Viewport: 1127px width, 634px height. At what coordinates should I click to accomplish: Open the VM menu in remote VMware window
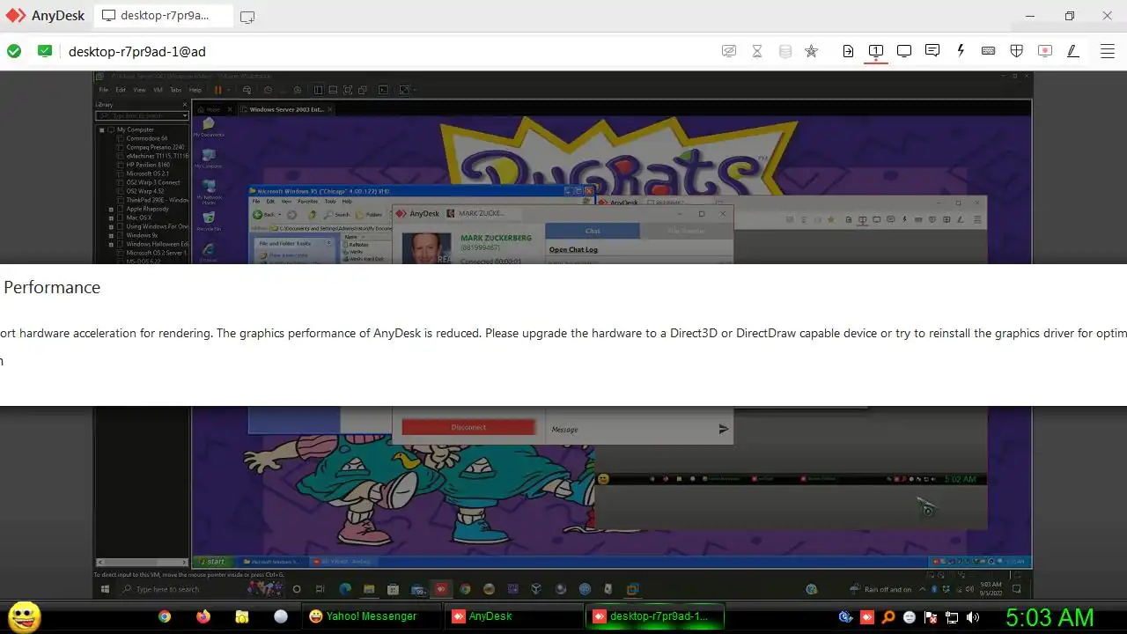tap(158, 90)
